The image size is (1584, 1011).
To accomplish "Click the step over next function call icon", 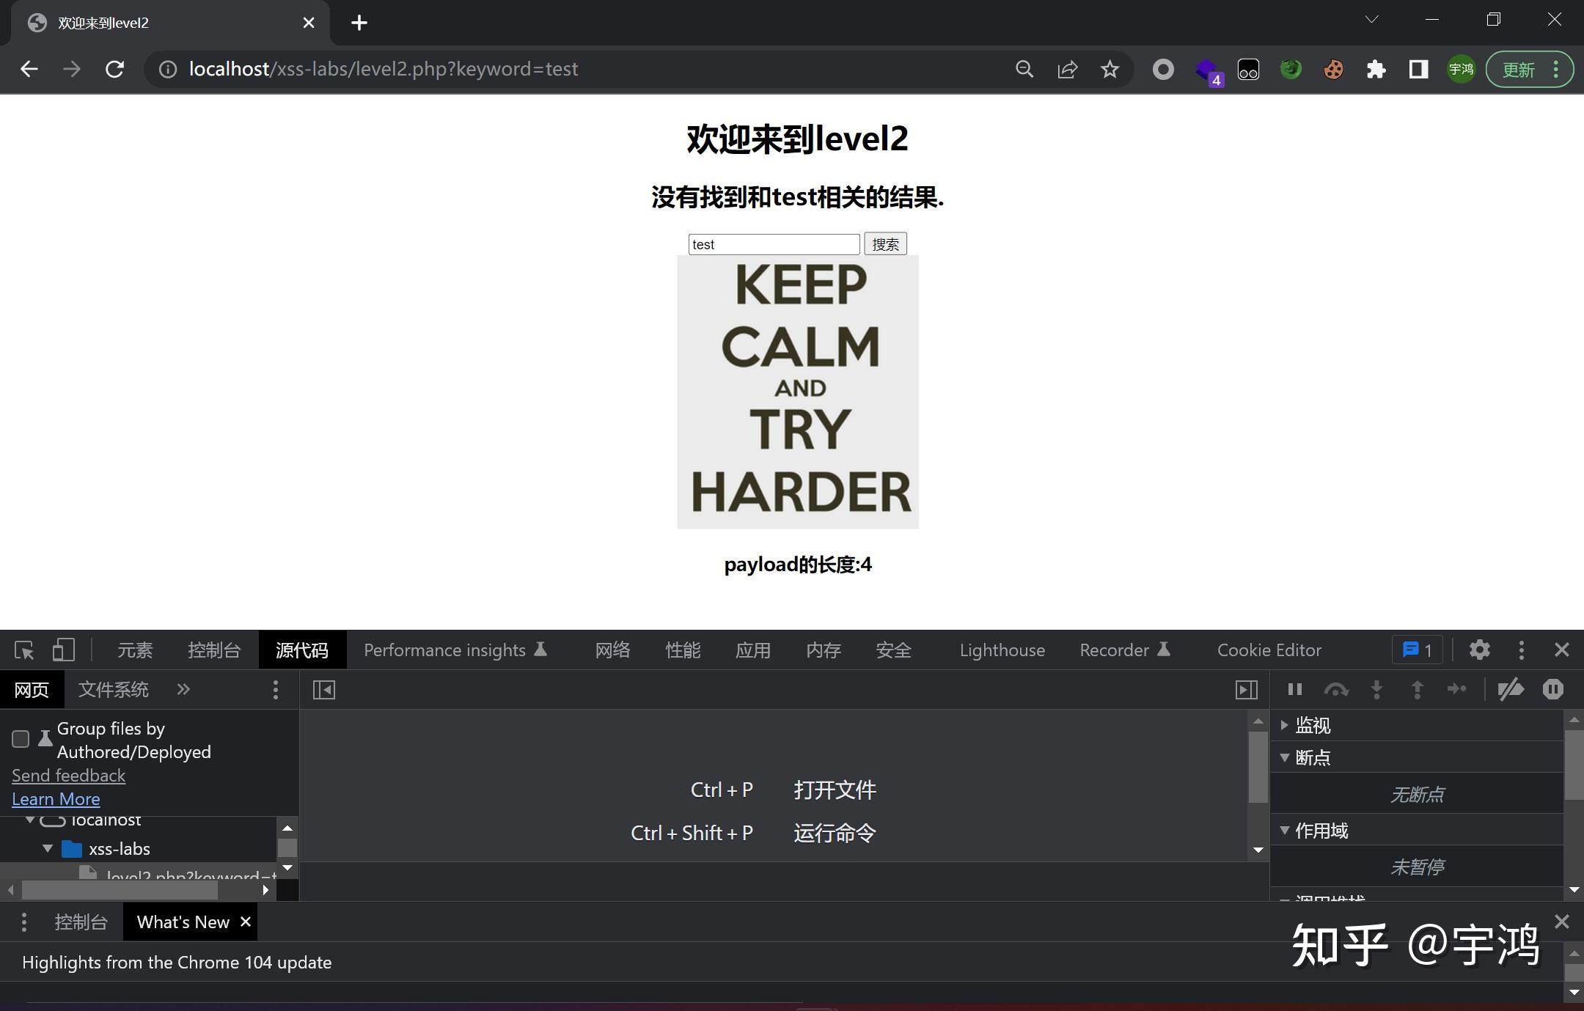I will click(x=1336, y=689).
